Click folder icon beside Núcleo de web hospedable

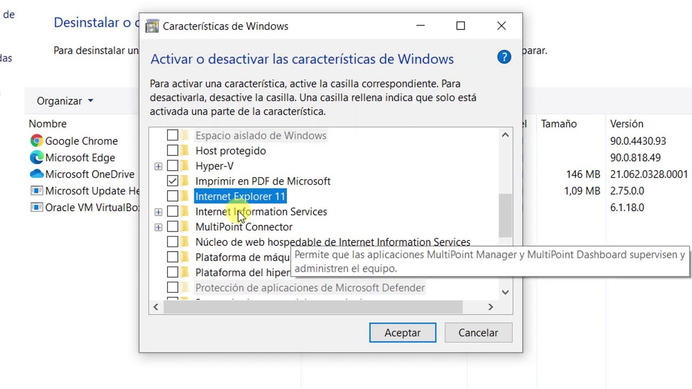pos(185,242)
